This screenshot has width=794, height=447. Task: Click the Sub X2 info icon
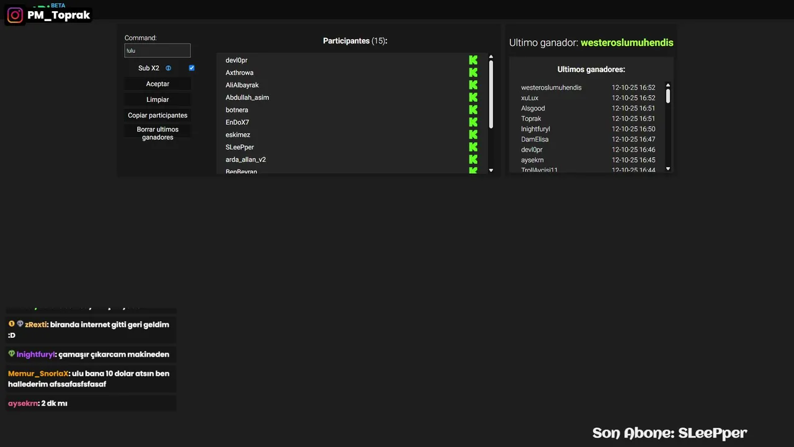[168, 68]
